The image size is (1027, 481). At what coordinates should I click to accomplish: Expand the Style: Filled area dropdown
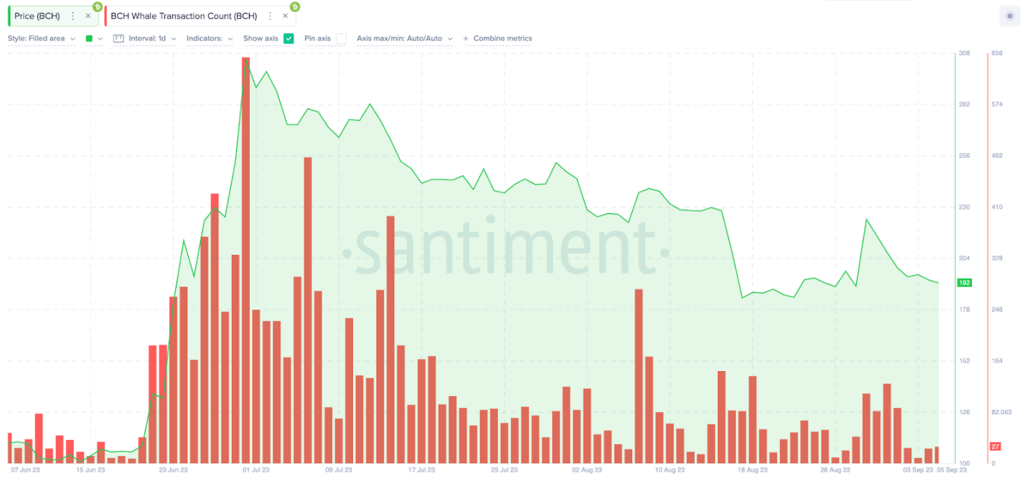click(42, 38)
